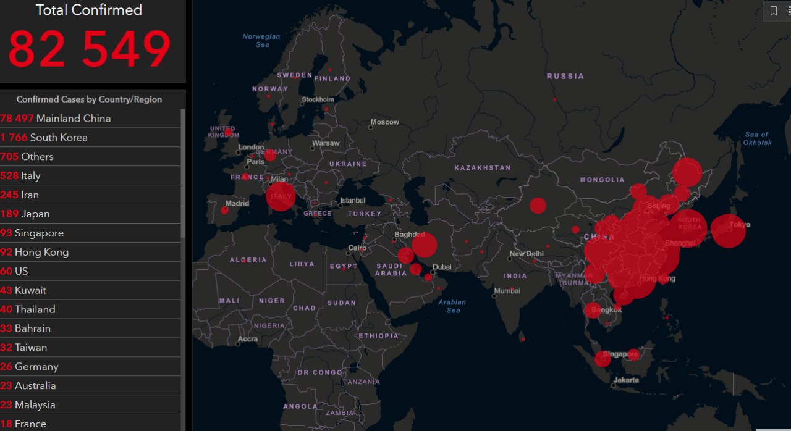Click the small red dot in Finland
This screenshot has height=431, width=791.
tap(330, 69)
